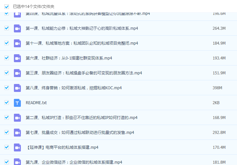
Task: Open the README.txt file name
Action: [x=36, y=103]
